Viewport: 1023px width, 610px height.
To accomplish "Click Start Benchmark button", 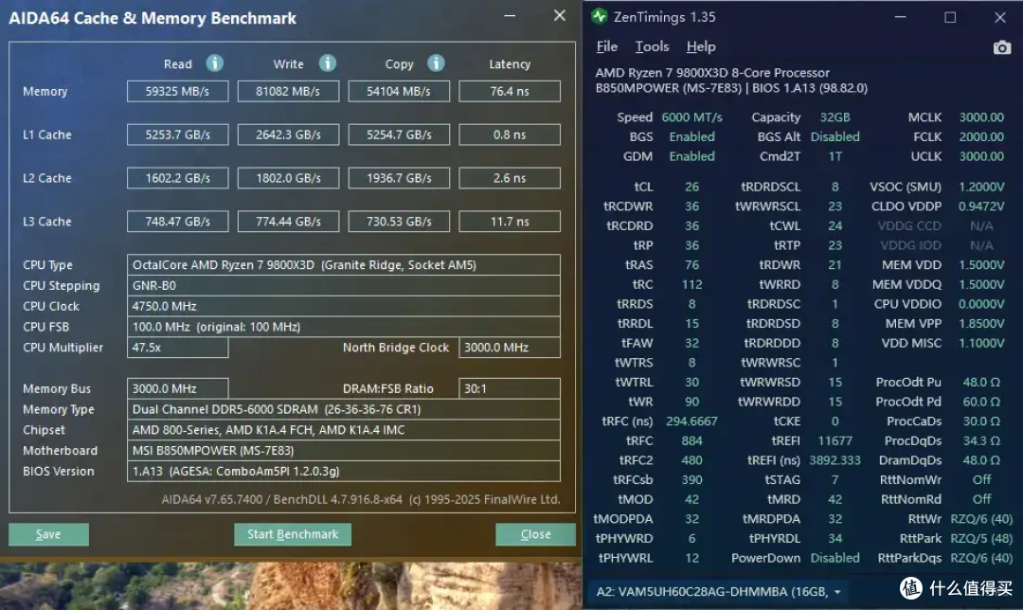I will 293,534.
